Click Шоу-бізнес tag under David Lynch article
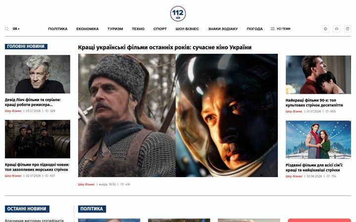 13,111
